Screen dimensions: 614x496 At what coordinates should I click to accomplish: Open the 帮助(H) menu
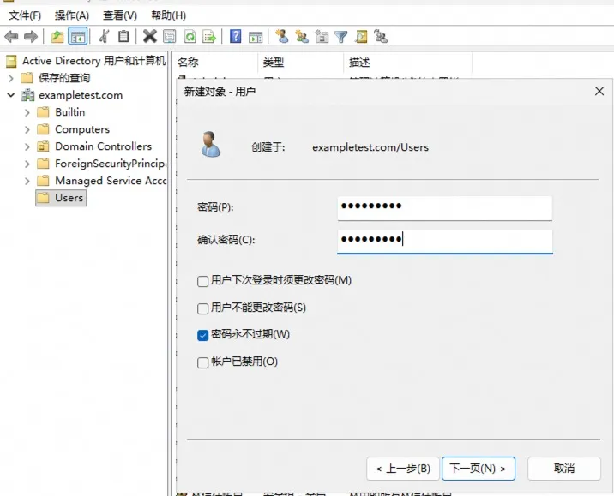click(x=168, y=15)
